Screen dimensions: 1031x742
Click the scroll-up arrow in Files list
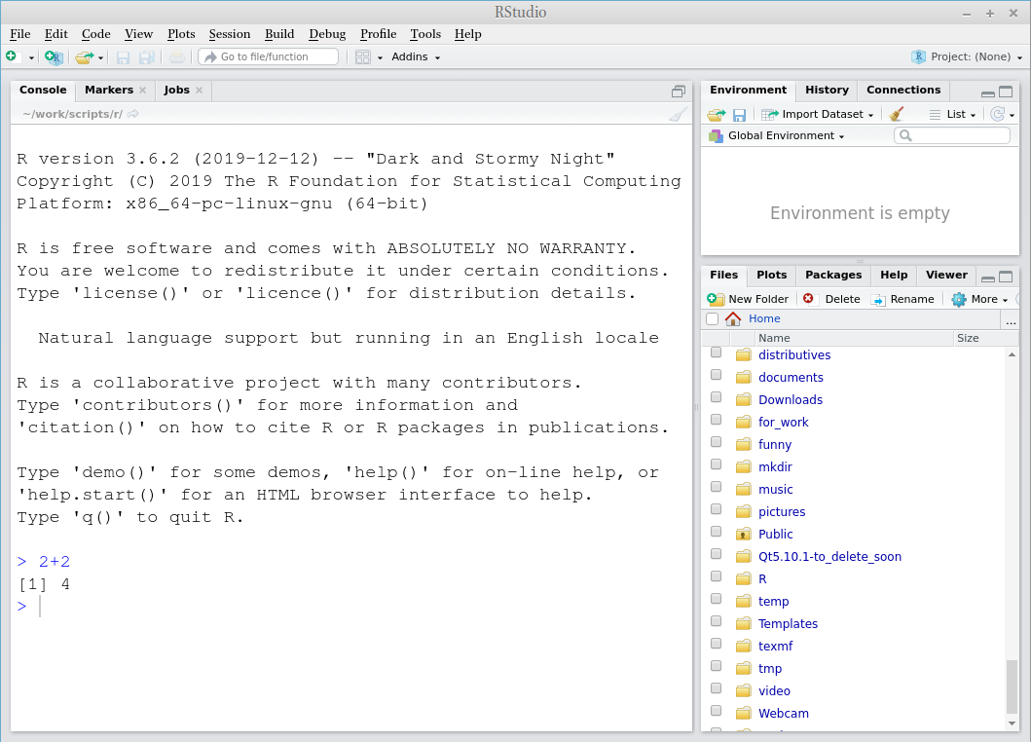click(1012, 355)
